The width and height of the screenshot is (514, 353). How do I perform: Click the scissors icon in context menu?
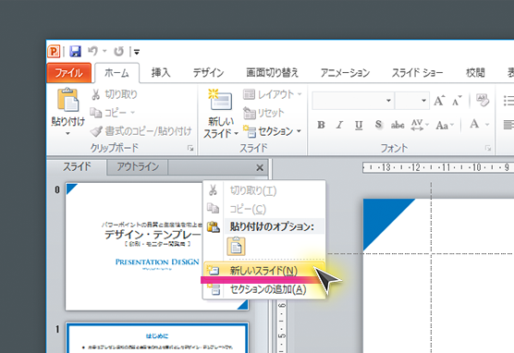(213, 190)
